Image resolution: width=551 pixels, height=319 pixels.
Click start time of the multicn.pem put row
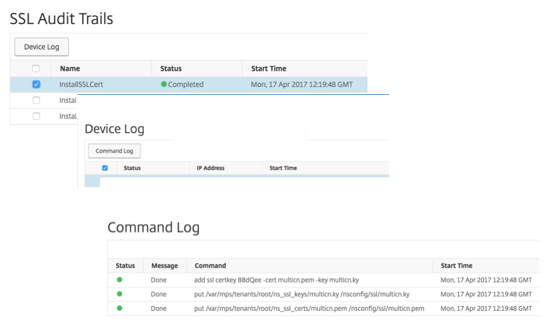486,309
